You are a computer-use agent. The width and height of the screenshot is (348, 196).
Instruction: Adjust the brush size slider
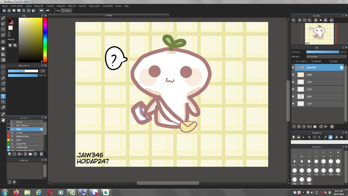click(23, 71)
